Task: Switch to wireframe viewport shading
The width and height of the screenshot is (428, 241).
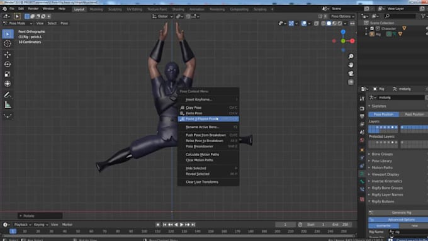Action: pyautogui.click(x=324, y=23)
